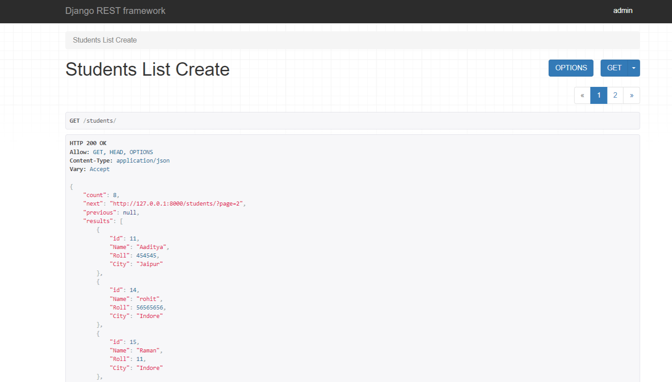Follow the next page URL in JSON response
The height and width of the screenshot is (382, 672).
tap(177, 204)
